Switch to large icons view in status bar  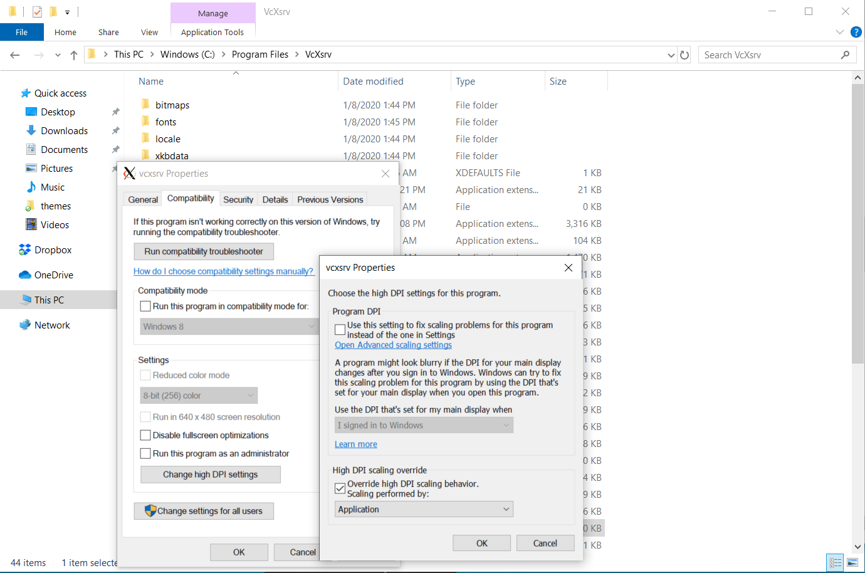[852, 562]
